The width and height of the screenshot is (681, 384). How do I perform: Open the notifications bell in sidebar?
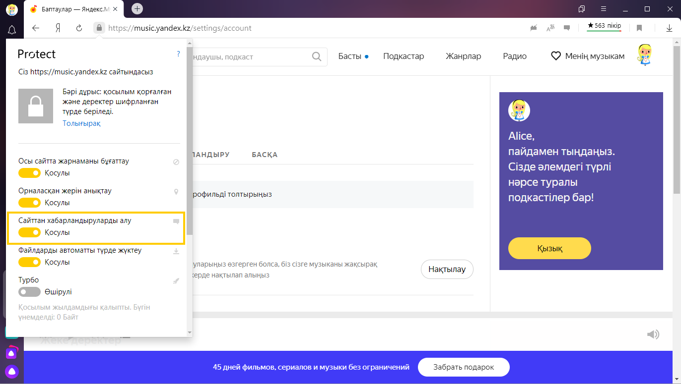[x=12, y=30]
